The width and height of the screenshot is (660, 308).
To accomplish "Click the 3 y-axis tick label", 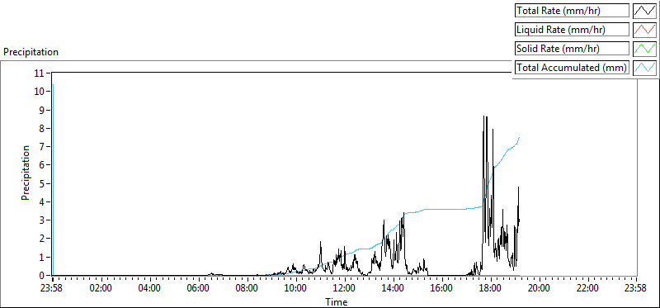I will pos(42,220).
